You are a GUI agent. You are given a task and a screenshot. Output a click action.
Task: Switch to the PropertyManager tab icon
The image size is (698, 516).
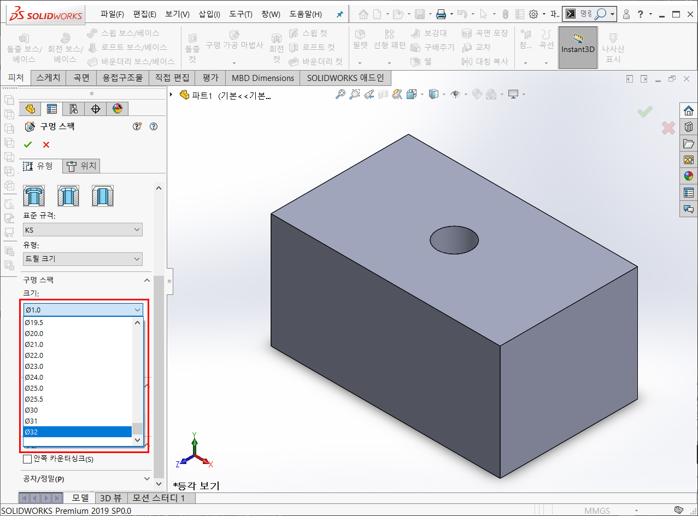tap(52, 108)
